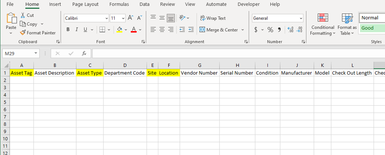Switch to the Data tab
The image size is (385, 155).
point(145,4)
